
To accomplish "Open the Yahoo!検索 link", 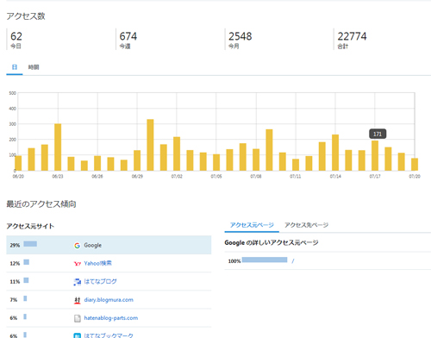I will click(97, 263).
